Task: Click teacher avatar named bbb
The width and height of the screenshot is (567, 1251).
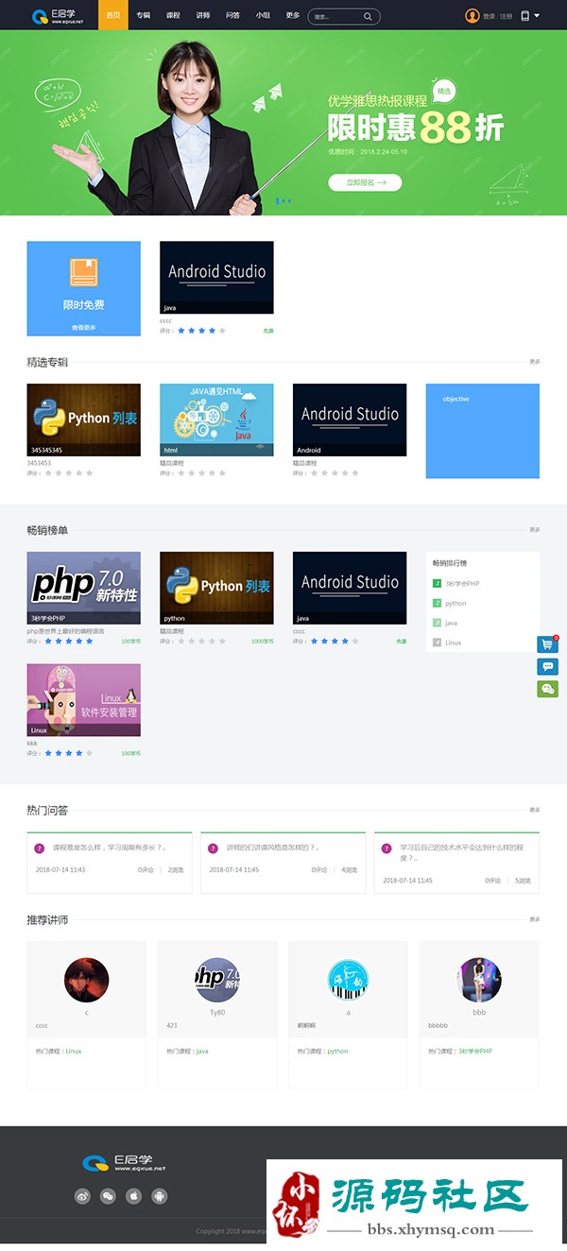Action: click(479, 981)
